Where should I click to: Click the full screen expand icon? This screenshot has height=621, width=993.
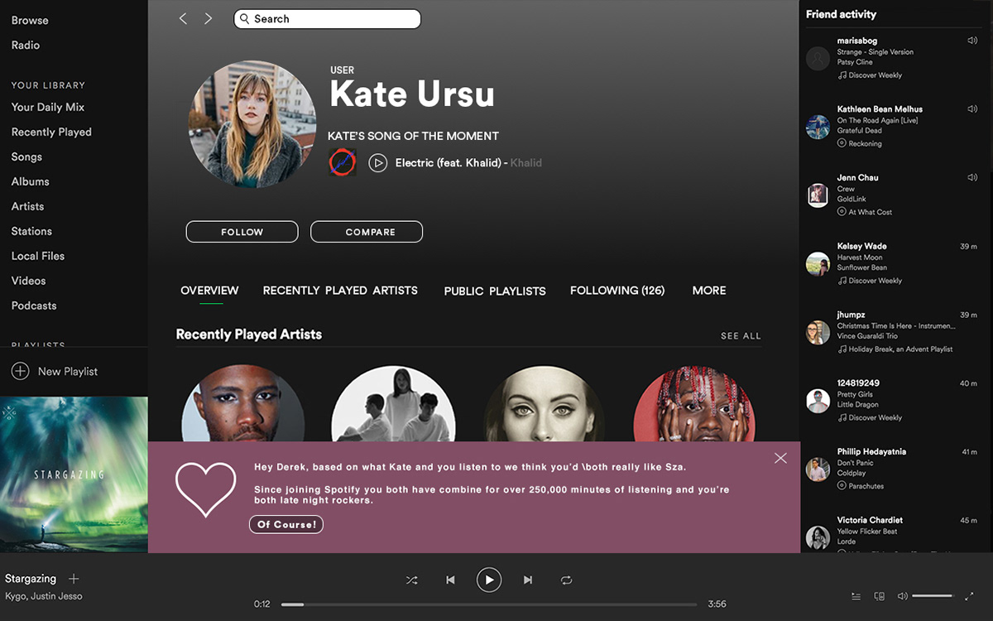(970, 596)
